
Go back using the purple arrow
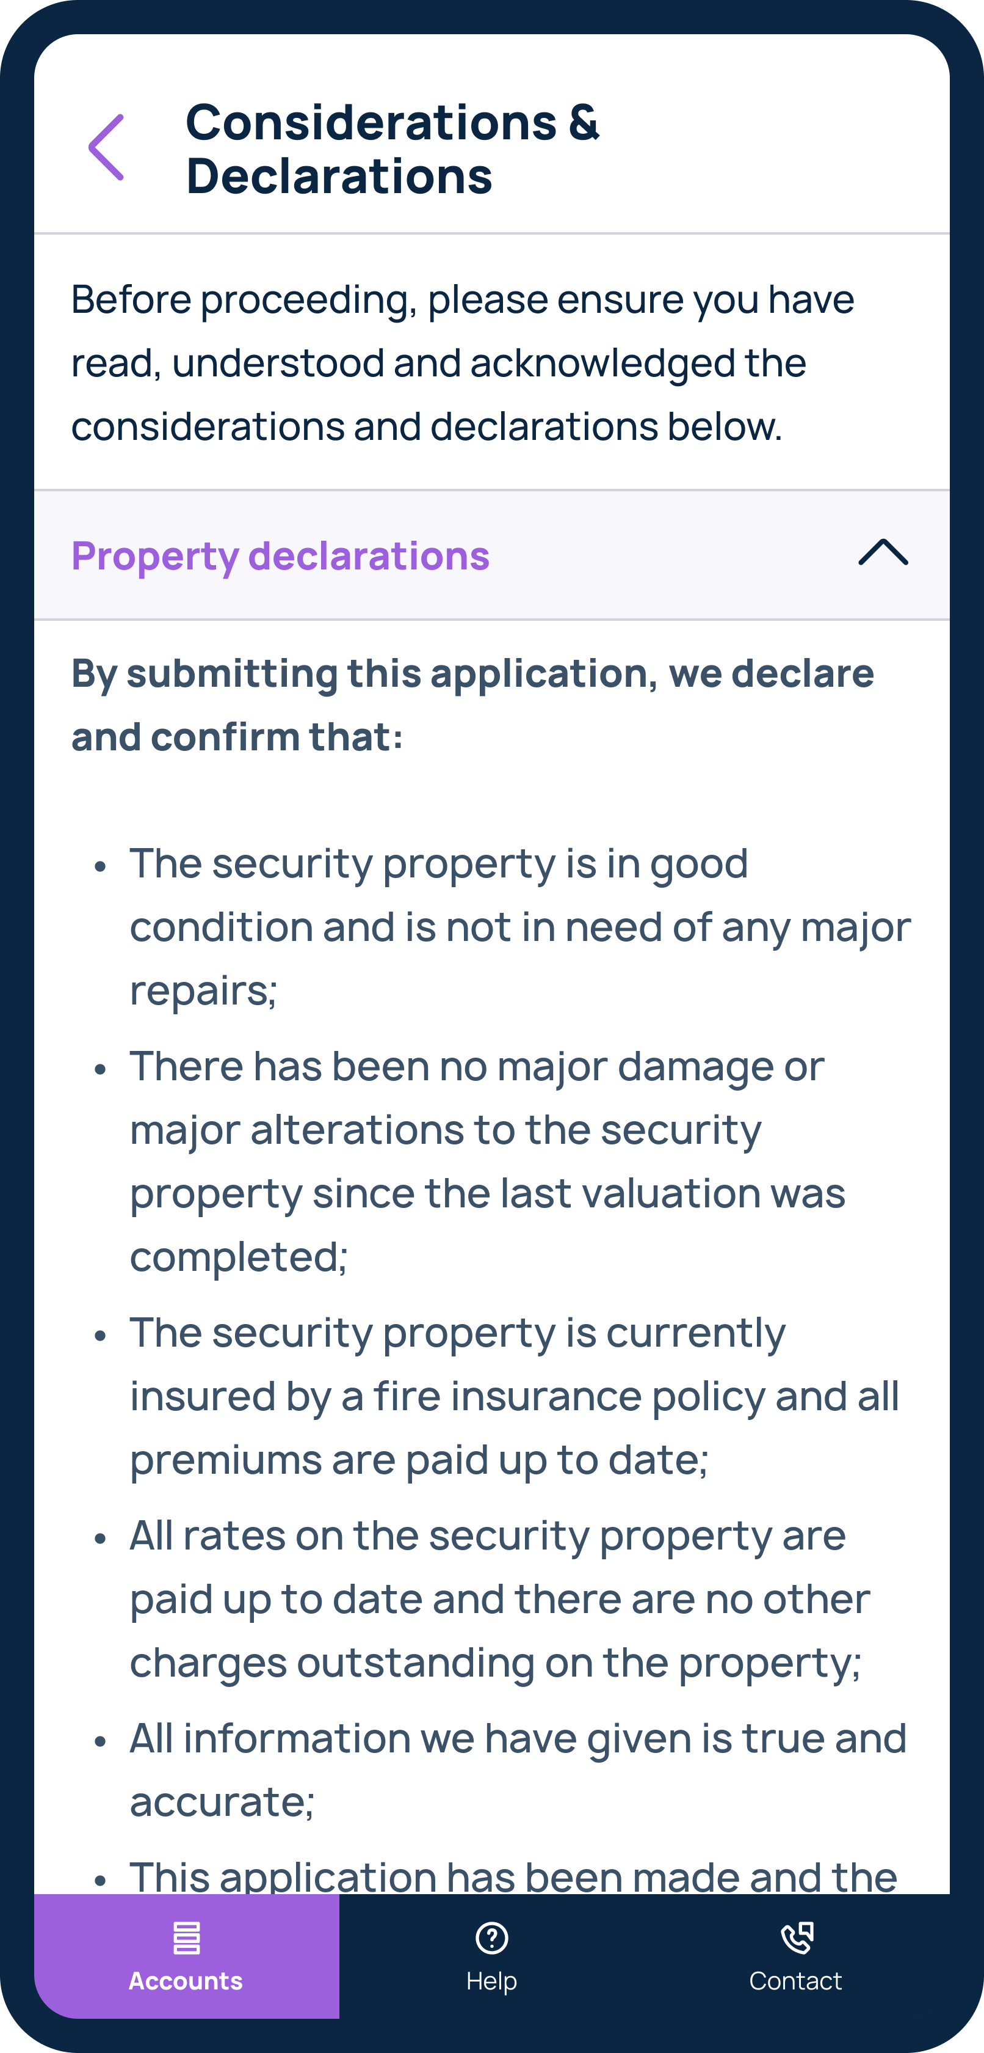tap(107, 147)
